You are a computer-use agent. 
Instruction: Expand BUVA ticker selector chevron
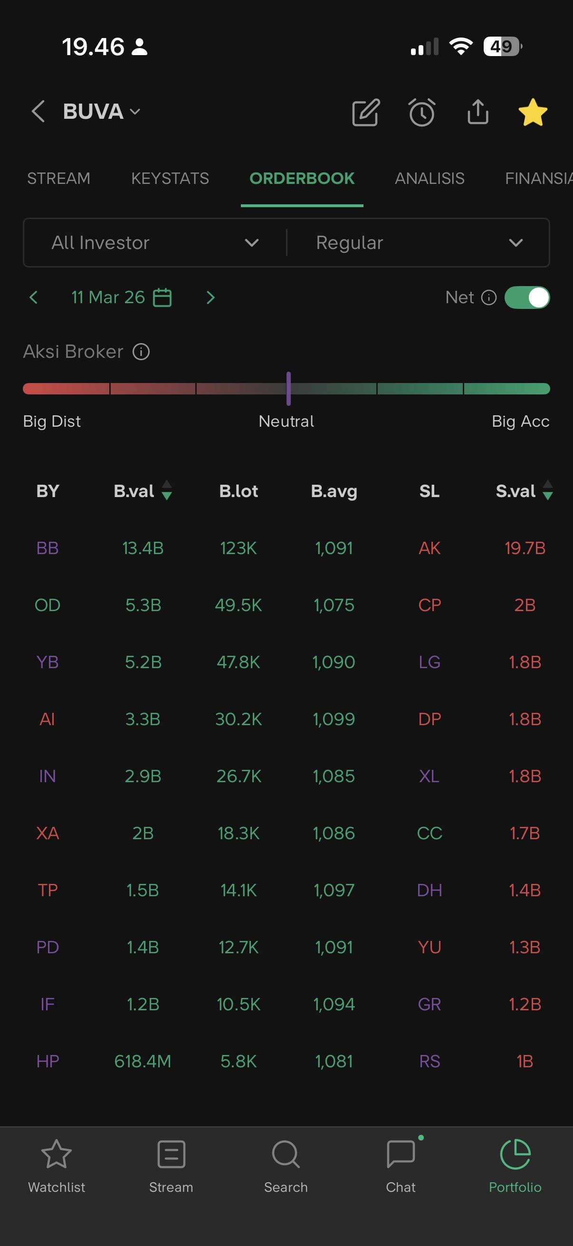(x=135, y=112)
